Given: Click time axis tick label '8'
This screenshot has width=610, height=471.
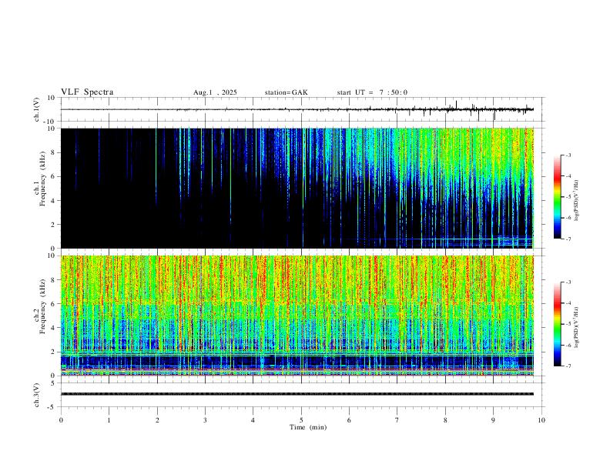Looking at the screenshot, I should [x=445, y=420].
